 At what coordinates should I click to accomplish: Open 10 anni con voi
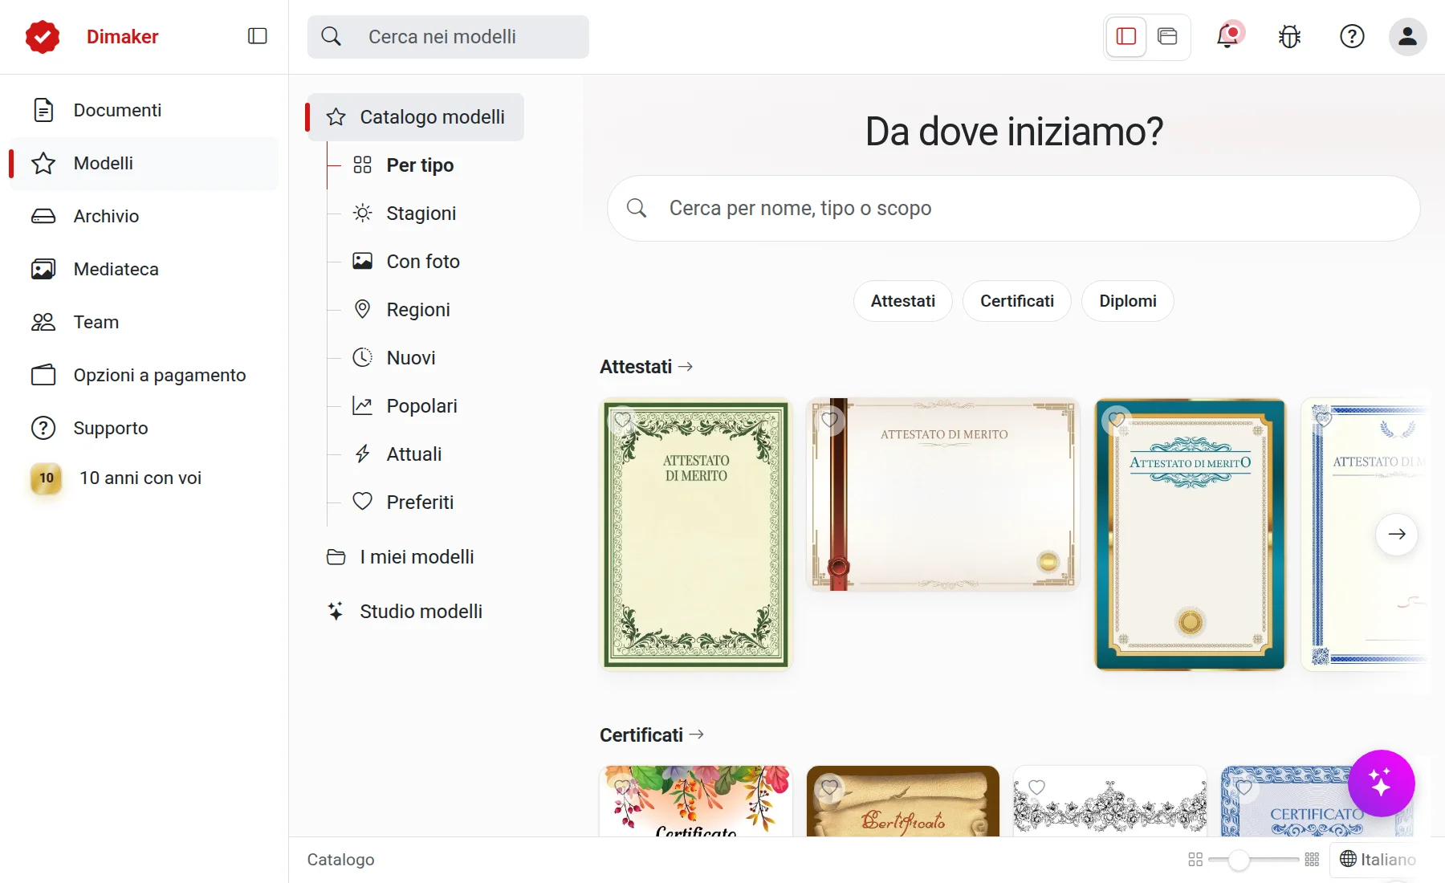click(x=144, y=478)
